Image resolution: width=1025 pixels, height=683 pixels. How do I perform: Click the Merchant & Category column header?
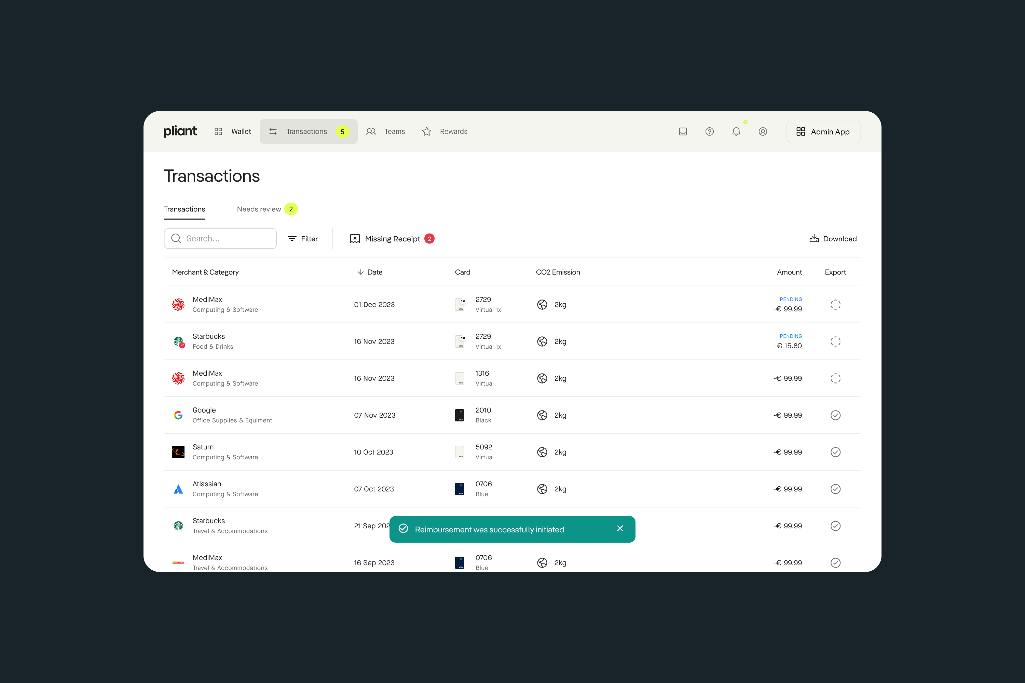205,272
